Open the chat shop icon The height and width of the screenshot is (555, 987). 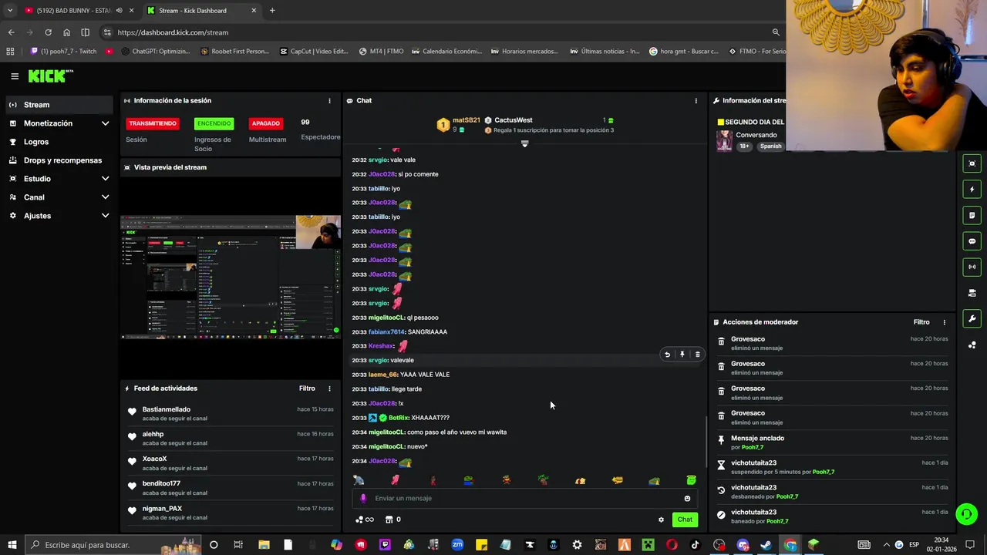tap(389, 520)
